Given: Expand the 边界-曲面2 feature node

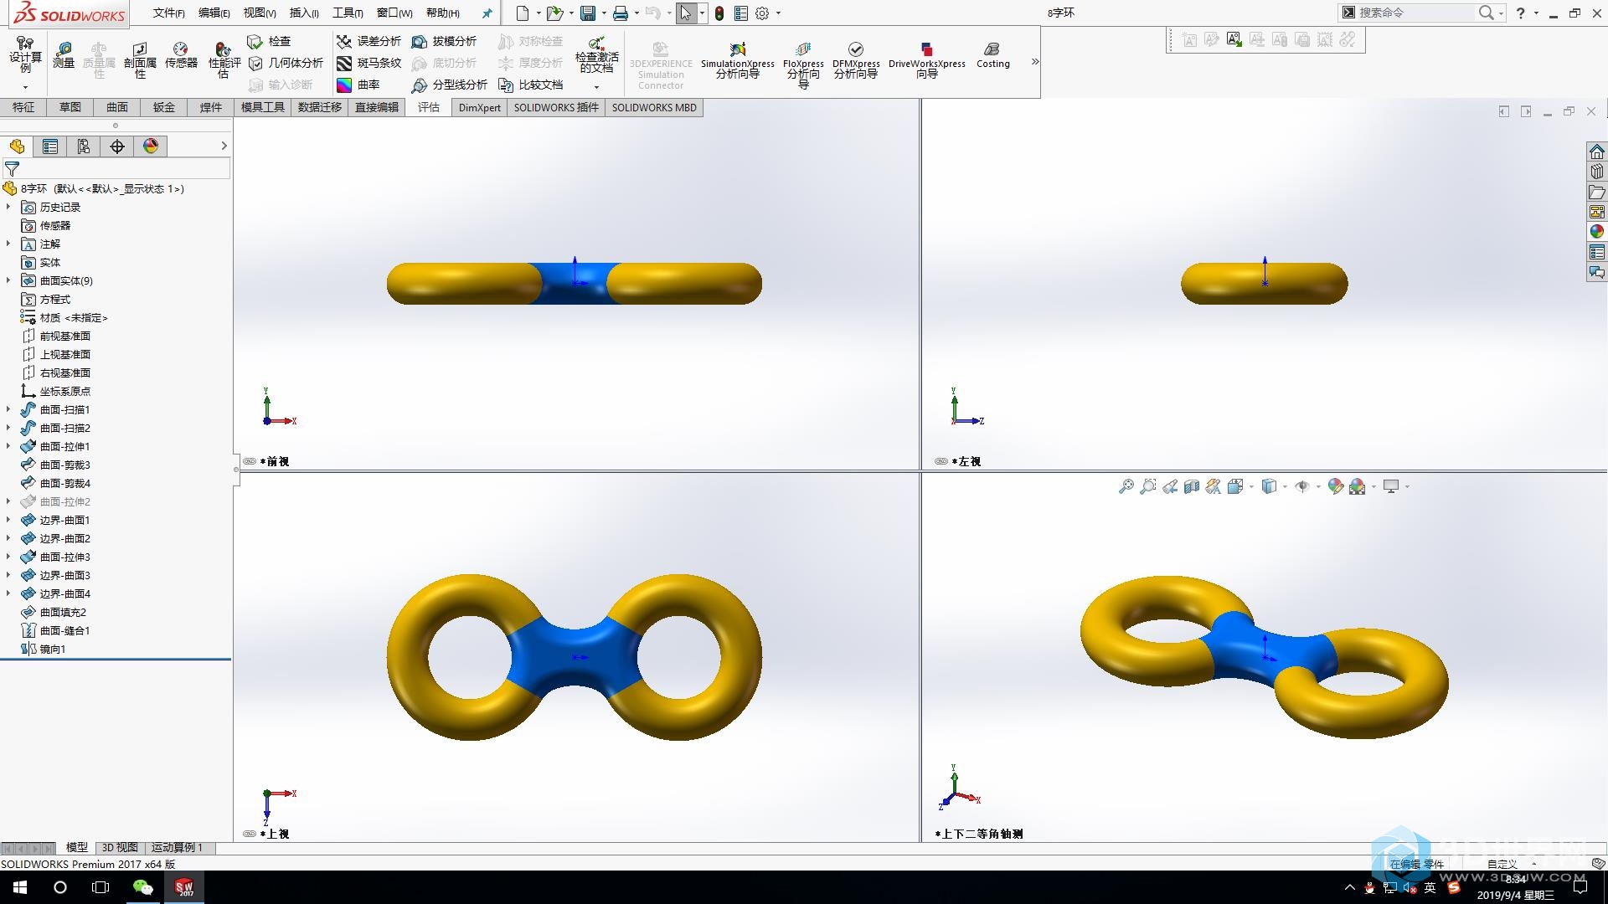Looking at the screenshot, I should click(x=9, y=539).
